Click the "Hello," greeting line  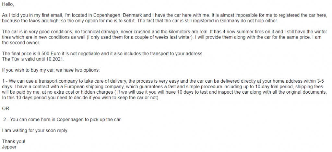(8, 4)
